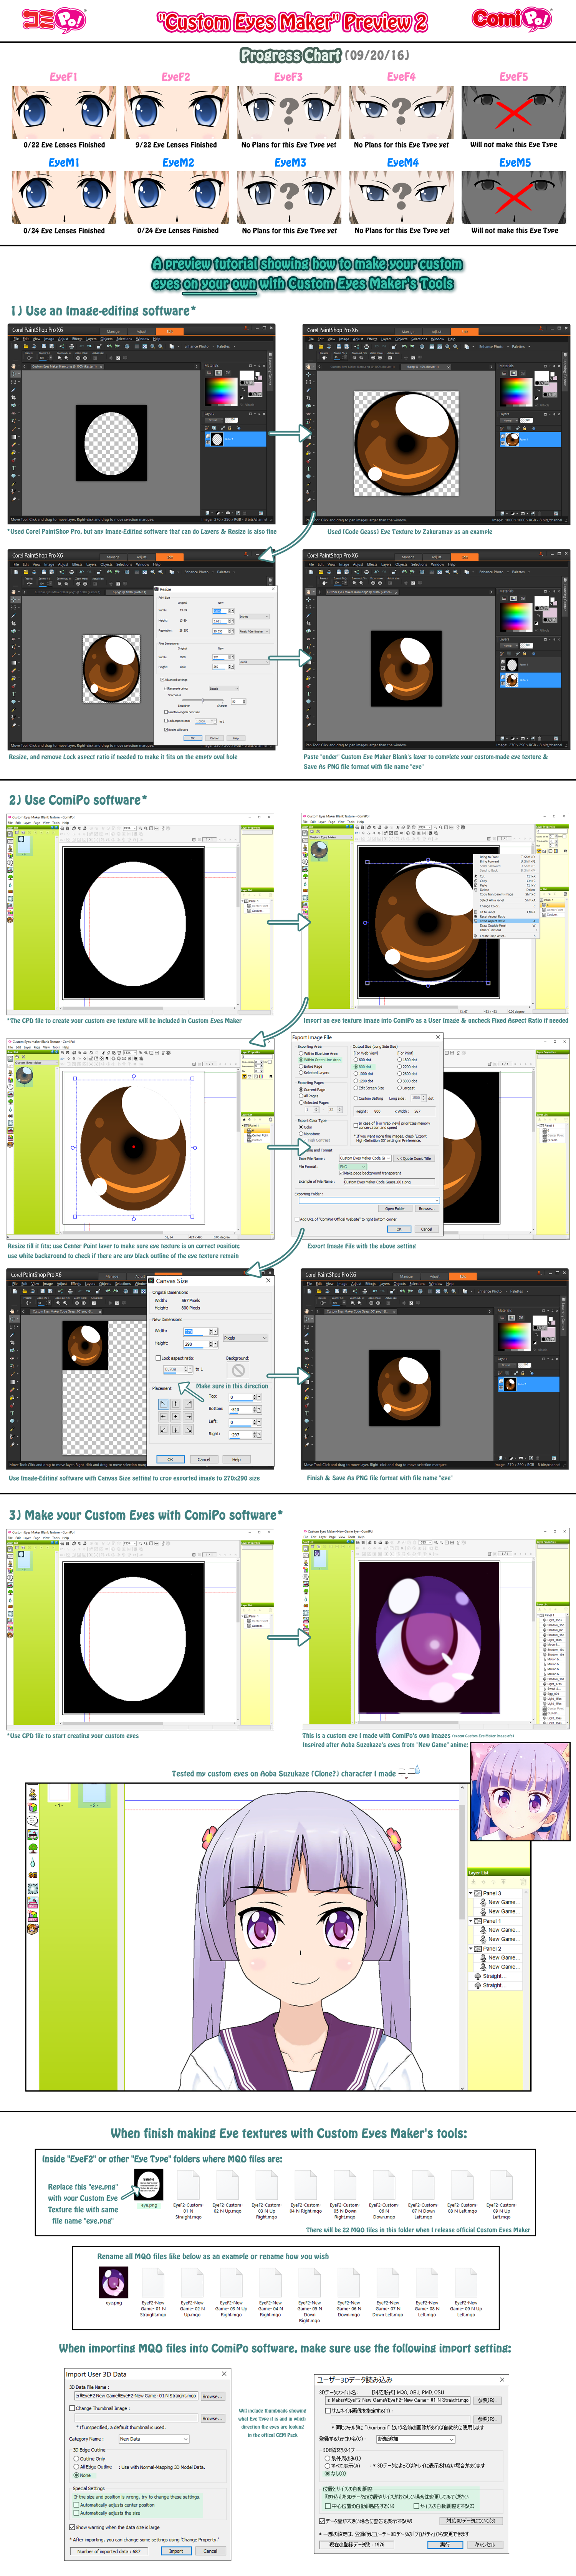The width and height of the screenshot is (576, 2576).
Task: Toggle Lock aspect ratio in Canvas Size dialog
Action: [159, 1358]
